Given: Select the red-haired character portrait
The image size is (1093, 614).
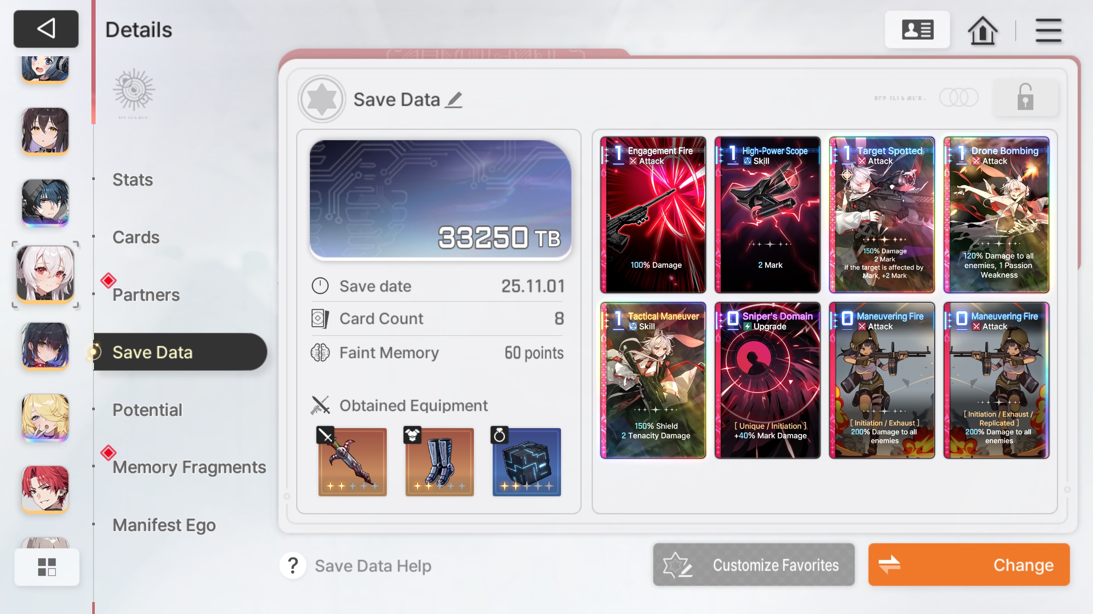Looking at the screenshot, I should (45, 489).
